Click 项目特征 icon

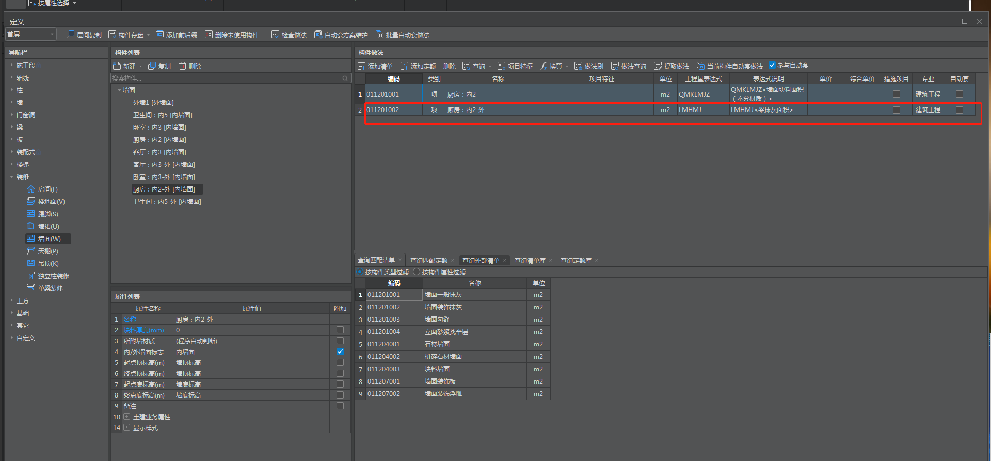[501, 66]
